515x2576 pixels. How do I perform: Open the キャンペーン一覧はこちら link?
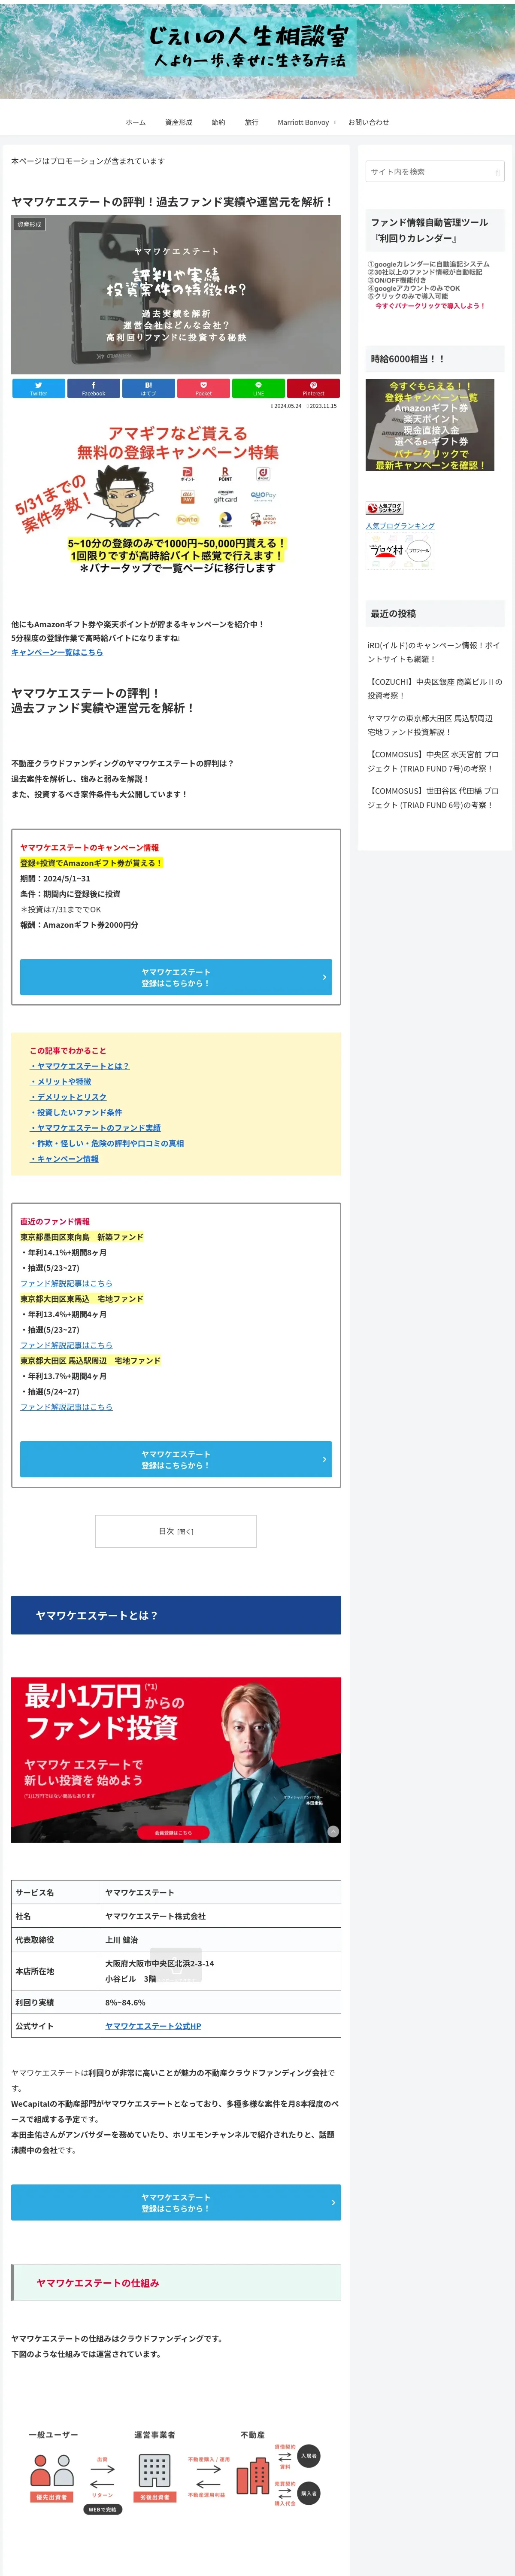(57, 652)
